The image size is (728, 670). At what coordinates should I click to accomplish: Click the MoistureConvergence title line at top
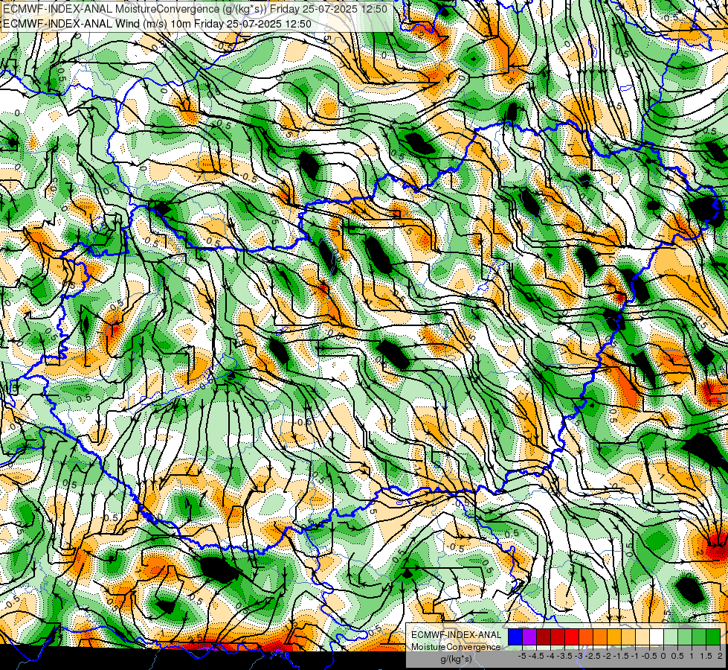(194, 8)
